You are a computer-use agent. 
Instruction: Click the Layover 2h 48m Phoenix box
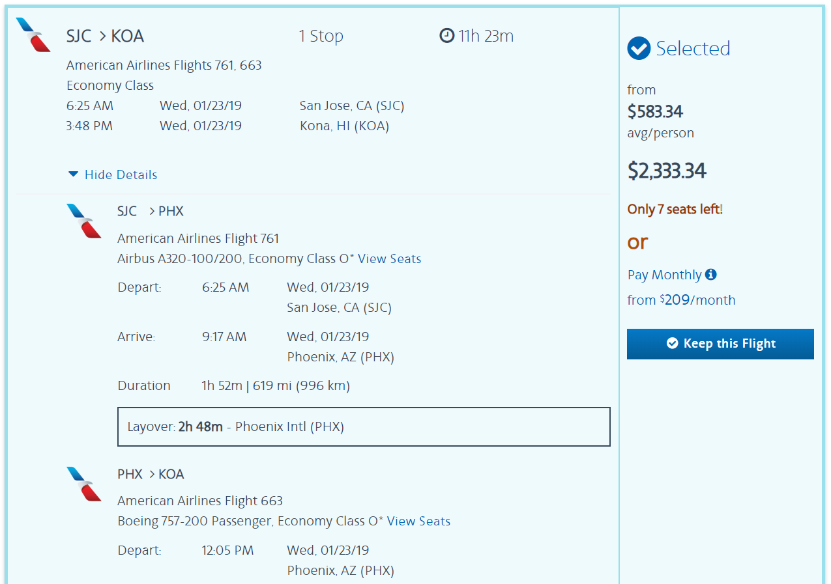(x=364, y=426)
